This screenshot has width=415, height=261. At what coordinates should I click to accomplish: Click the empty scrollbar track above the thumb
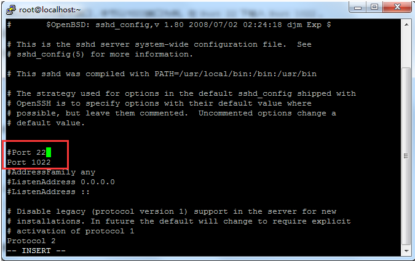[x=406, y=46]
